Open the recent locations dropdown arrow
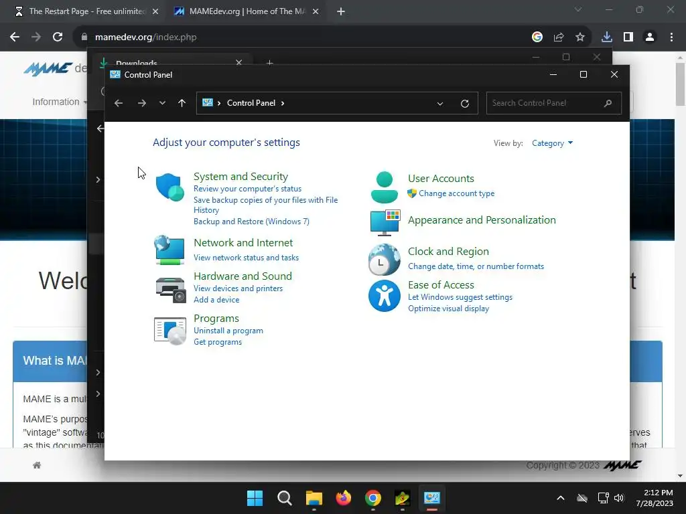 162,103
